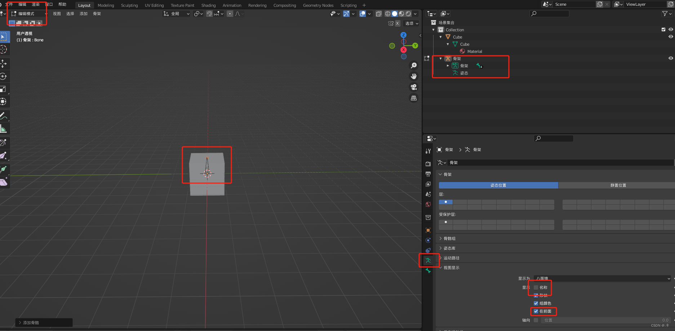Click the X axis on navigation gizmo
Image resolution: width=675 pixels, height=331 pixels.
coord(404,50)
